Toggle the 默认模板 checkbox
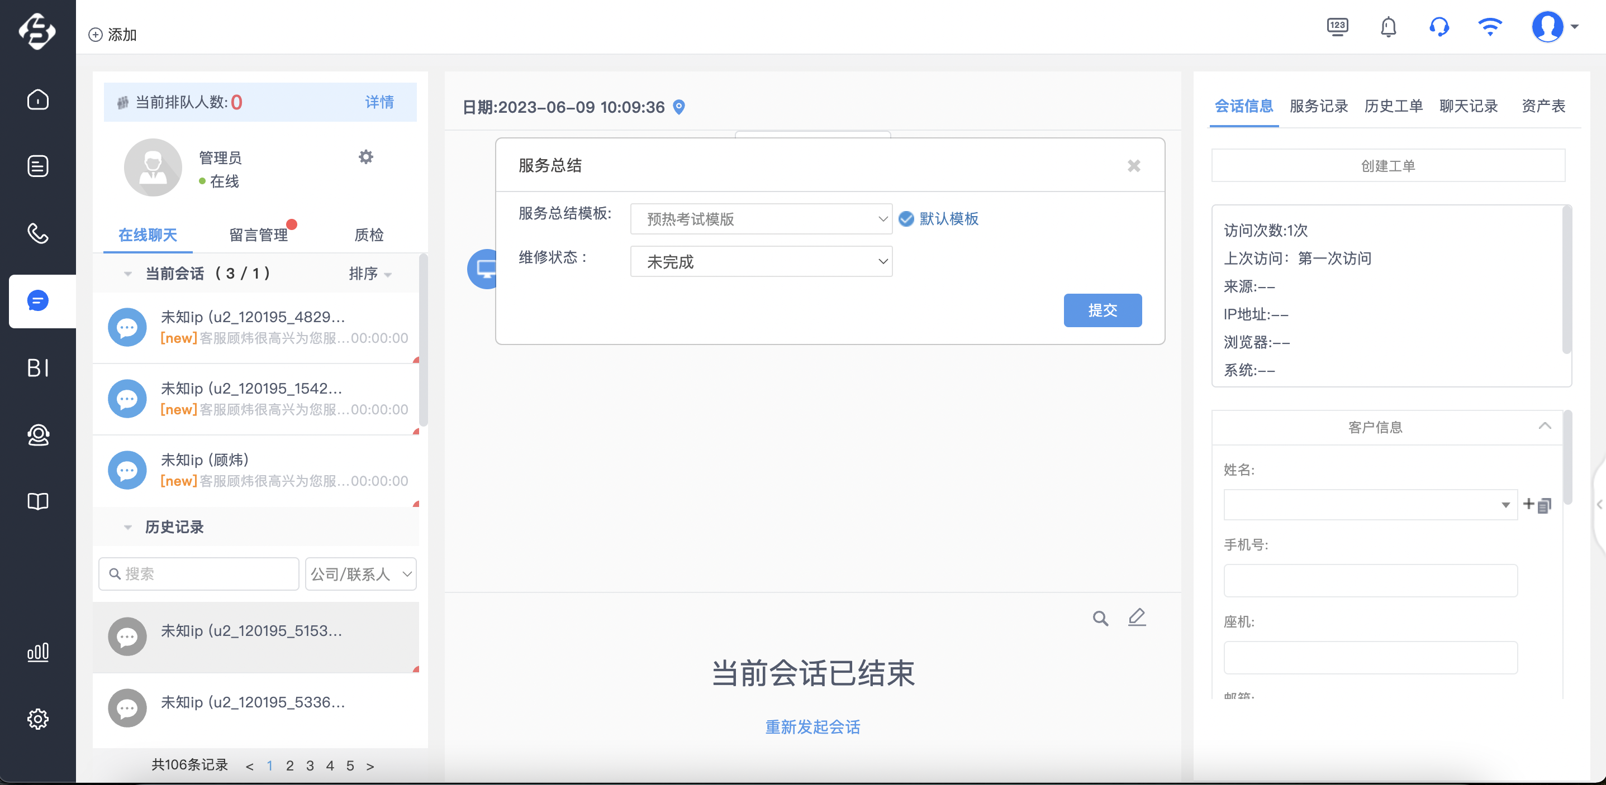The height and width of the screenshot is (785, 1606). [906, 219]
